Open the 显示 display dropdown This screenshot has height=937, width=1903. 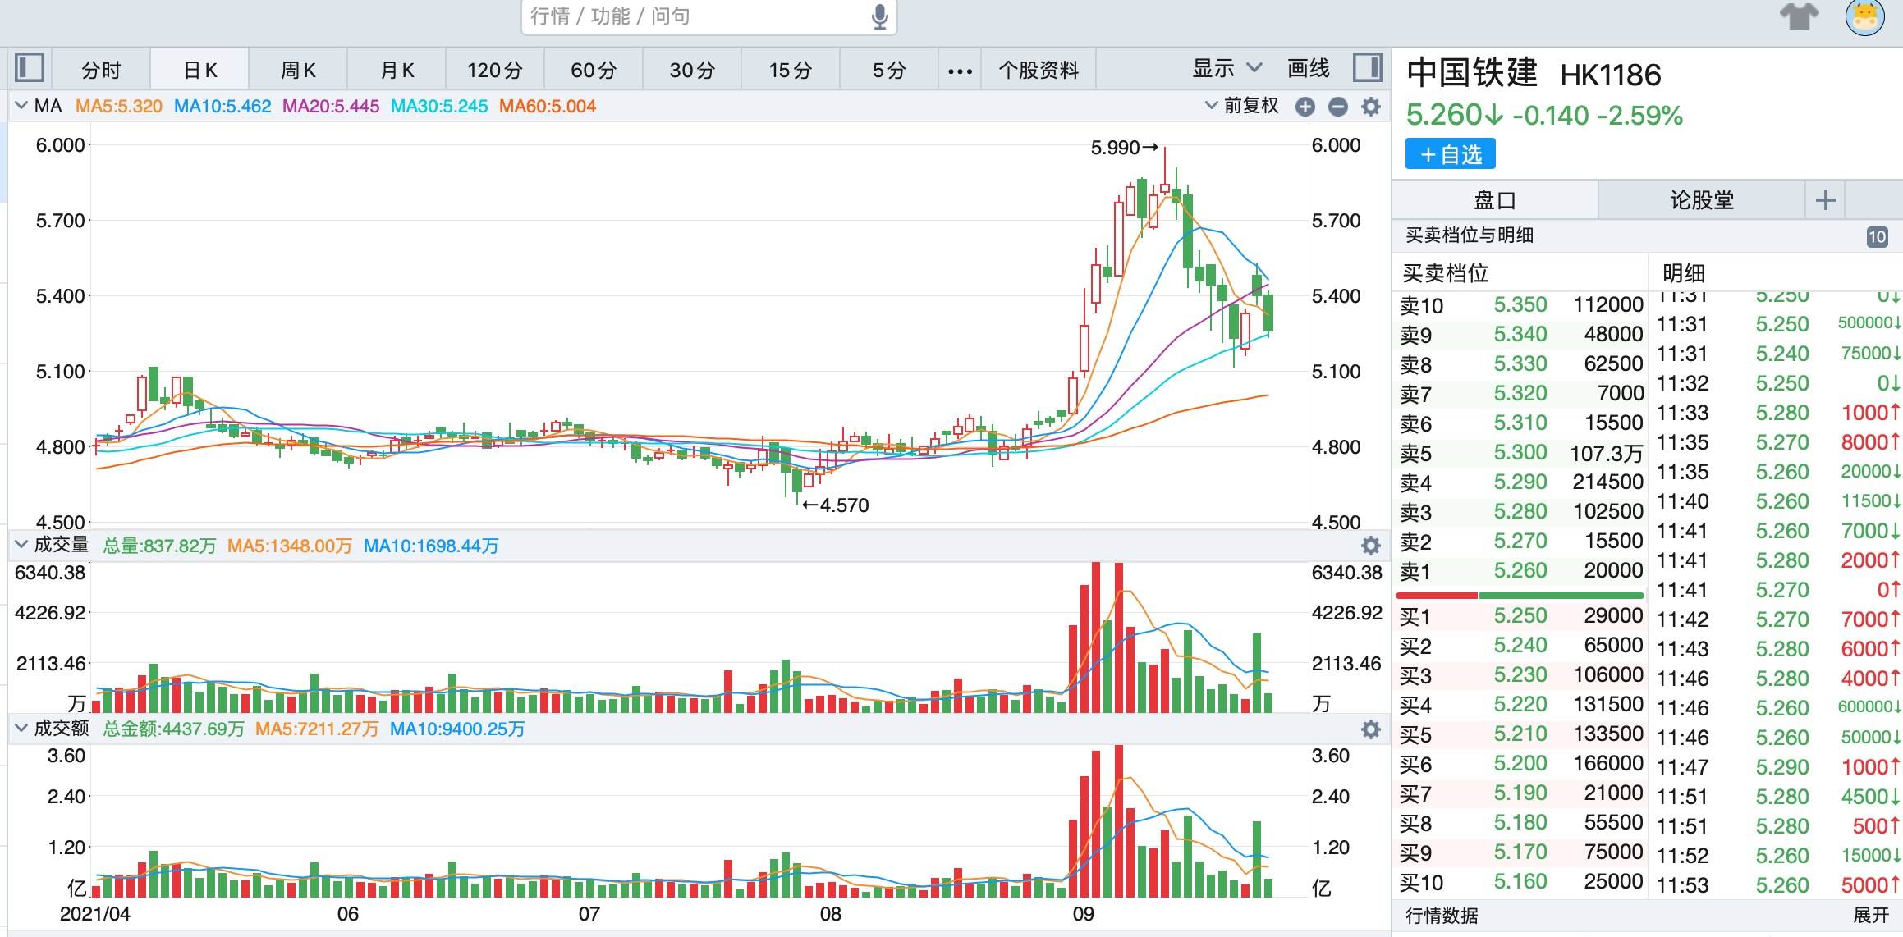(x=1227, y=68)
